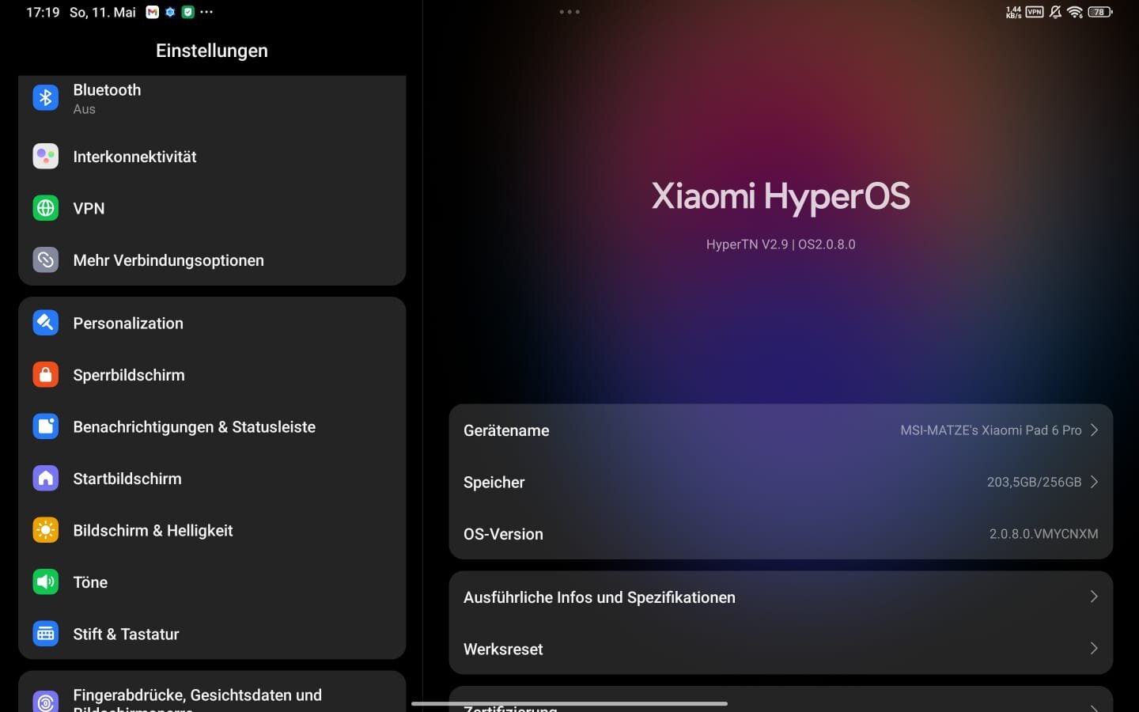Open Interkonnektivität via its colorful icon
The width and height of the screenshot is (1139, 712).
pos(46,157)
